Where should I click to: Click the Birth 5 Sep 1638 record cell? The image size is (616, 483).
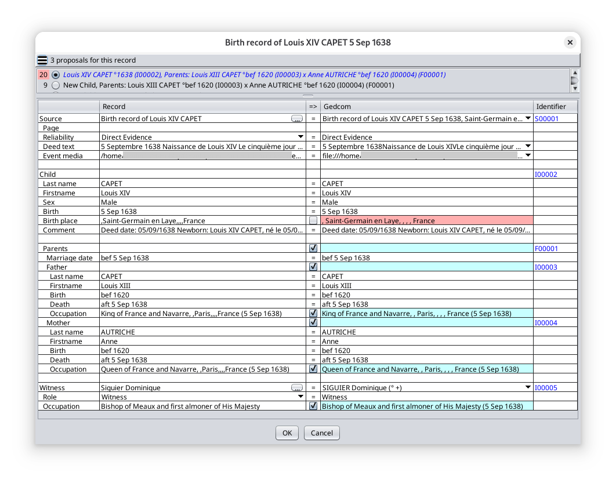[x=202, y=211]
